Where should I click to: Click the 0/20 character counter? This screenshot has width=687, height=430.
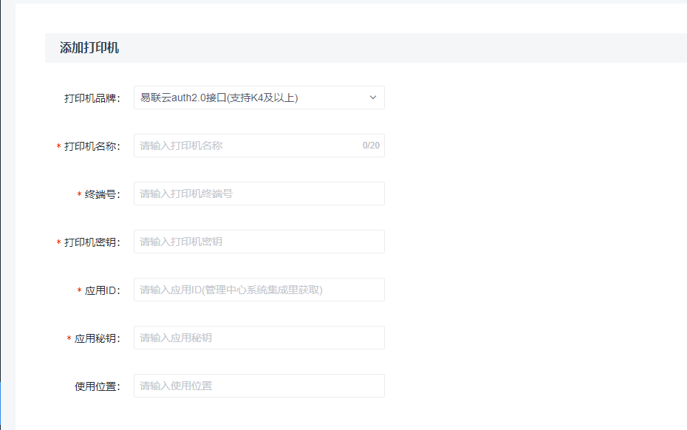tap(371, 146)
